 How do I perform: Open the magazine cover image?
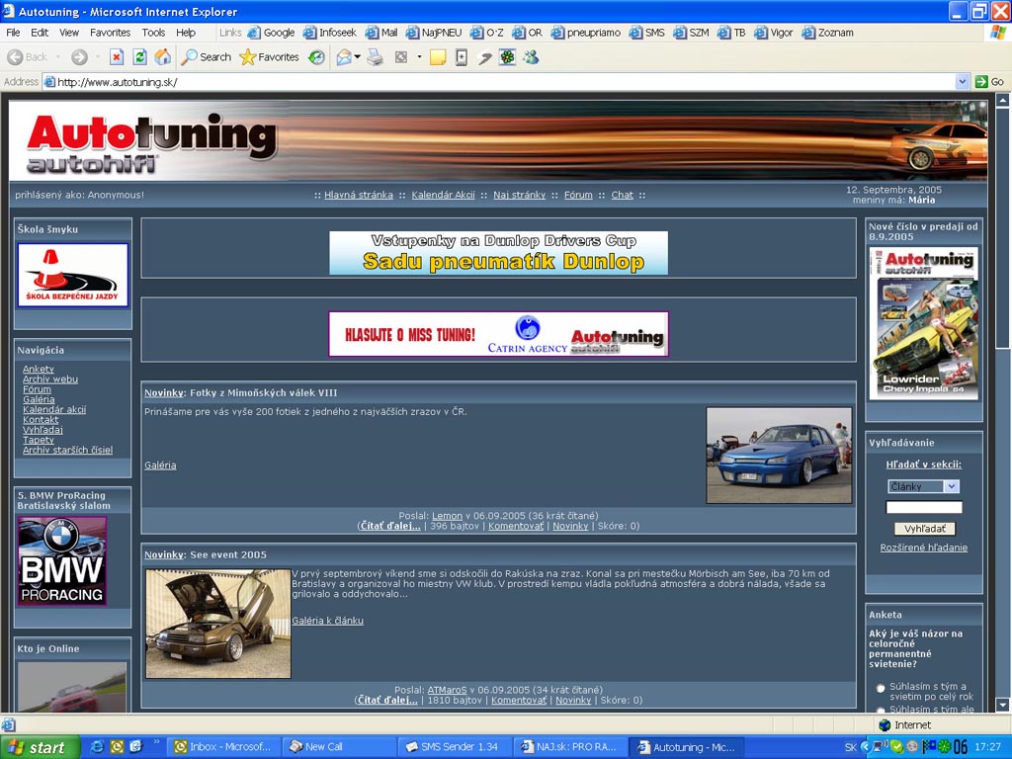click(924, 323)
